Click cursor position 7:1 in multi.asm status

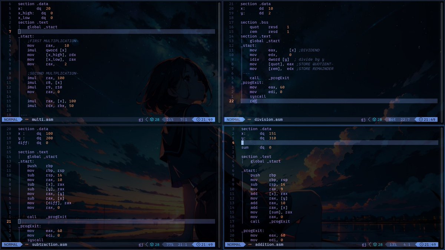click(184, 120)
